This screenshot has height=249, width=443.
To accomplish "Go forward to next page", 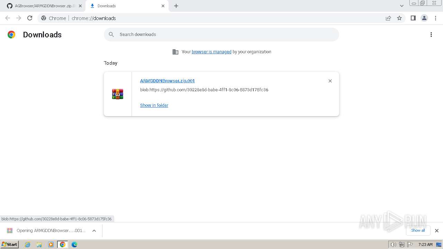I will click(x=19, y=18).
